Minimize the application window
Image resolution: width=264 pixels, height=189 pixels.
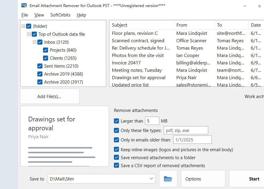[x=245, y=6]
